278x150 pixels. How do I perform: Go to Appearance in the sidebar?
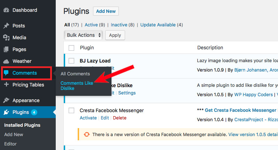[x=26, y=100]
